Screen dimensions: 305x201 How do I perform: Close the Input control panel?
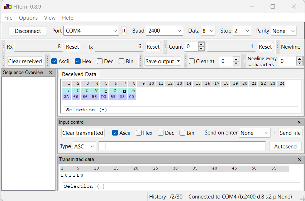(299, 122)
